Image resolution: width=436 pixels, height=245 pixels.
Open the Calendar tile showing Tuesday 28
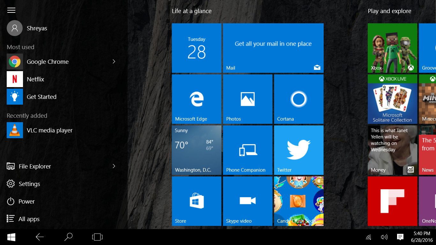coord(197,48)
